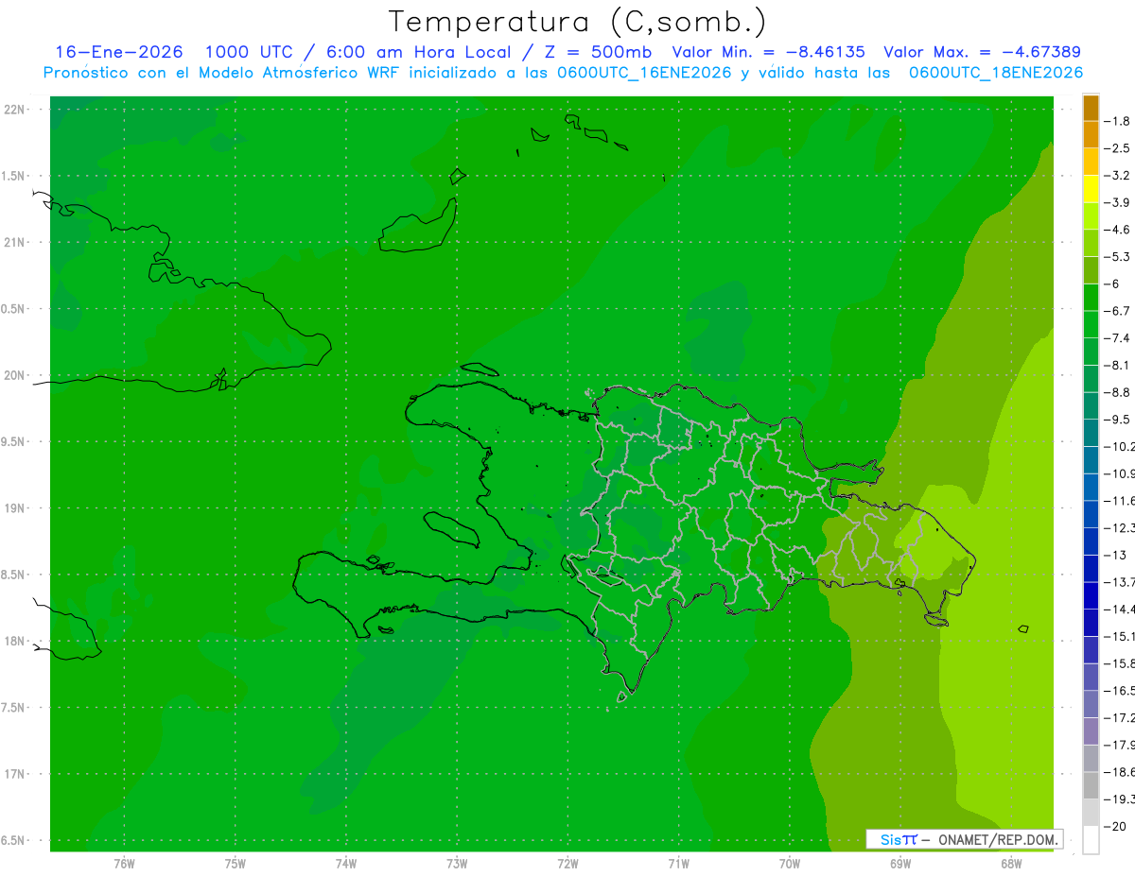Click the "-4.6" colorbar label
Viewport: 1135px width, 876px height.
tap(1116, 230)
